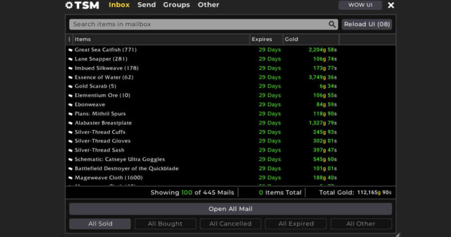
Task: Click the resize grip at window corner
Action: pyautogui.click(x=398, y=234)
